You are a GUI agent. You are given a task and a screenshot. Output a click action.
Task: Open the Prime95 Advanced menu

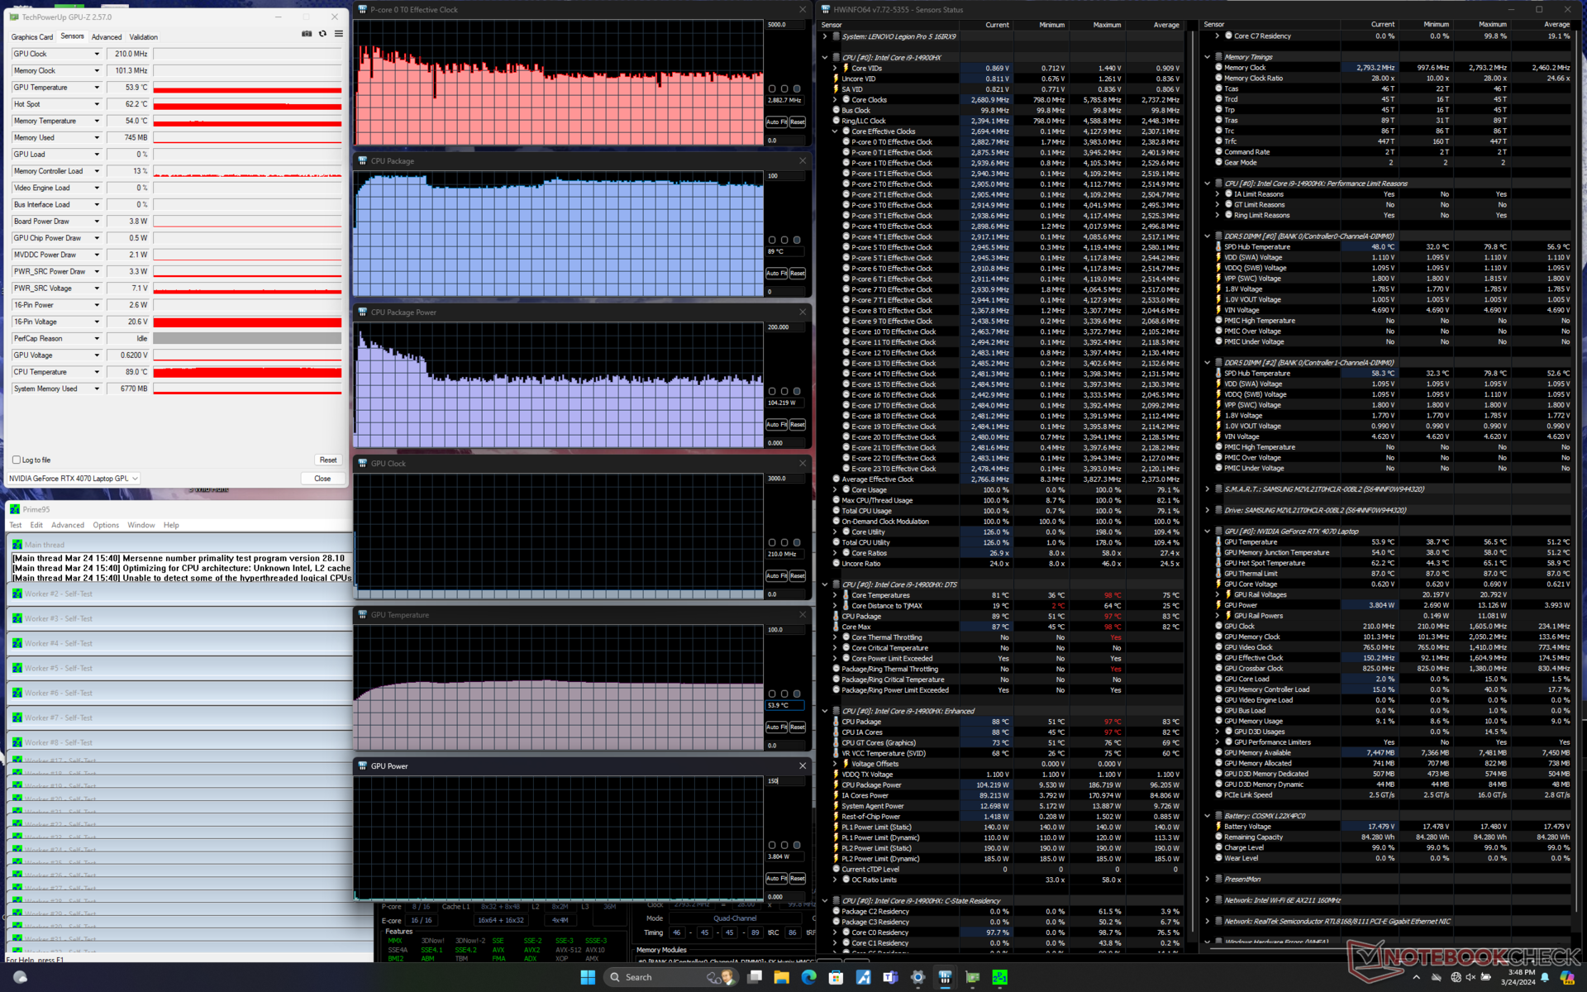click(x=68, y=525)
